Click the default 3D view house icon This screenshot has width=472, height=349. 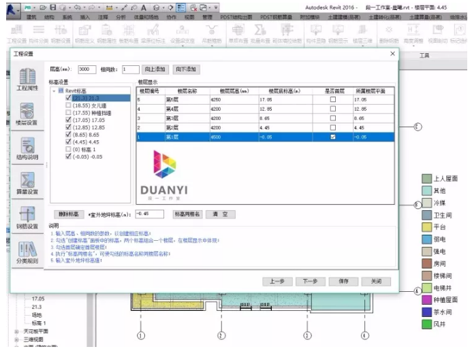156,7
